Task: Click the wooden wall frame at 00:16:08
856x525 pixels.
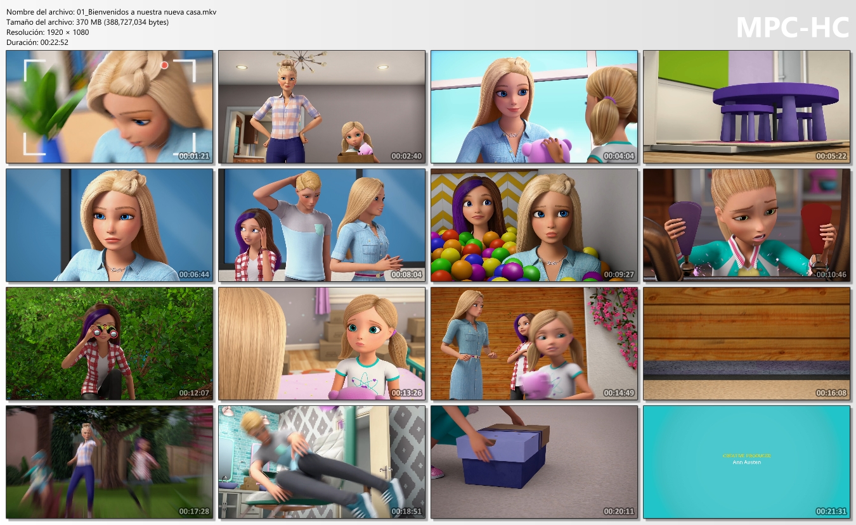Action: 747,343
